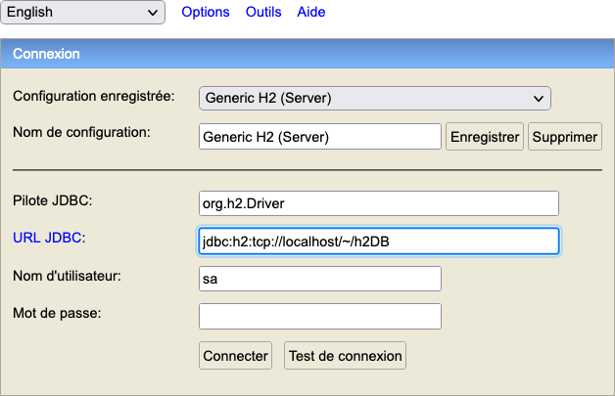The image size is (615, 396).
Task: Expand the Configuration enregistrée dropdown
Action: (375, 99)
